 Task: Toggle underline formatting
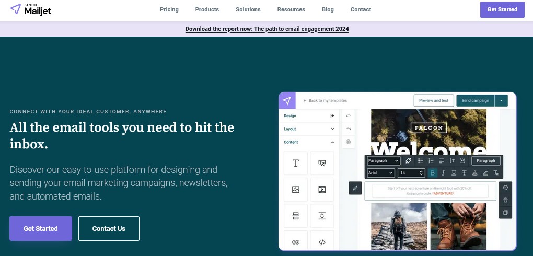tap(454, 173)
